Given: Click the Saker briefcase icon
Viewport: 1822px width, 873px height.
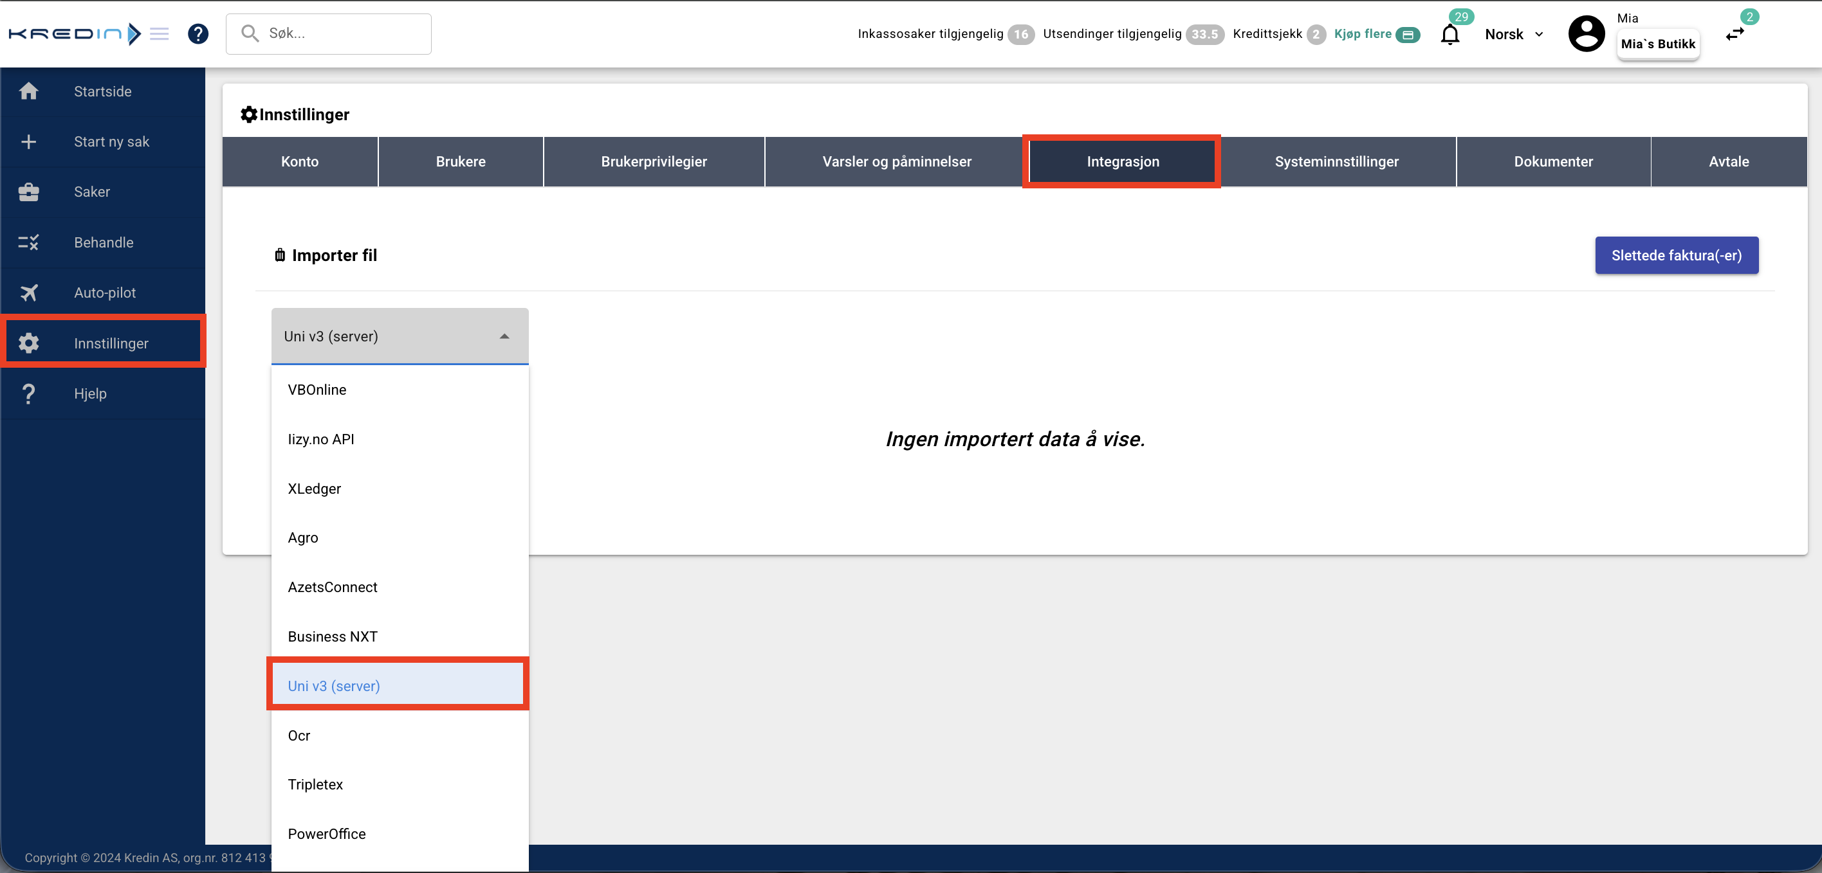Looking at the screenshot, I should click(x=28, y=192).
